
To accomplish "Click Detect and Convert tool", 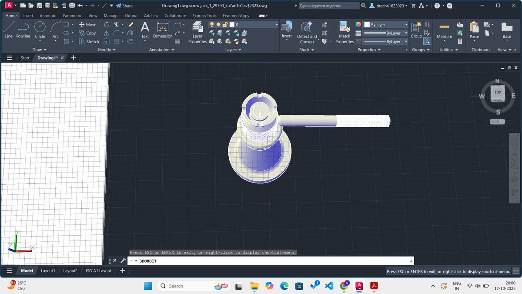I will click(307, 32).
